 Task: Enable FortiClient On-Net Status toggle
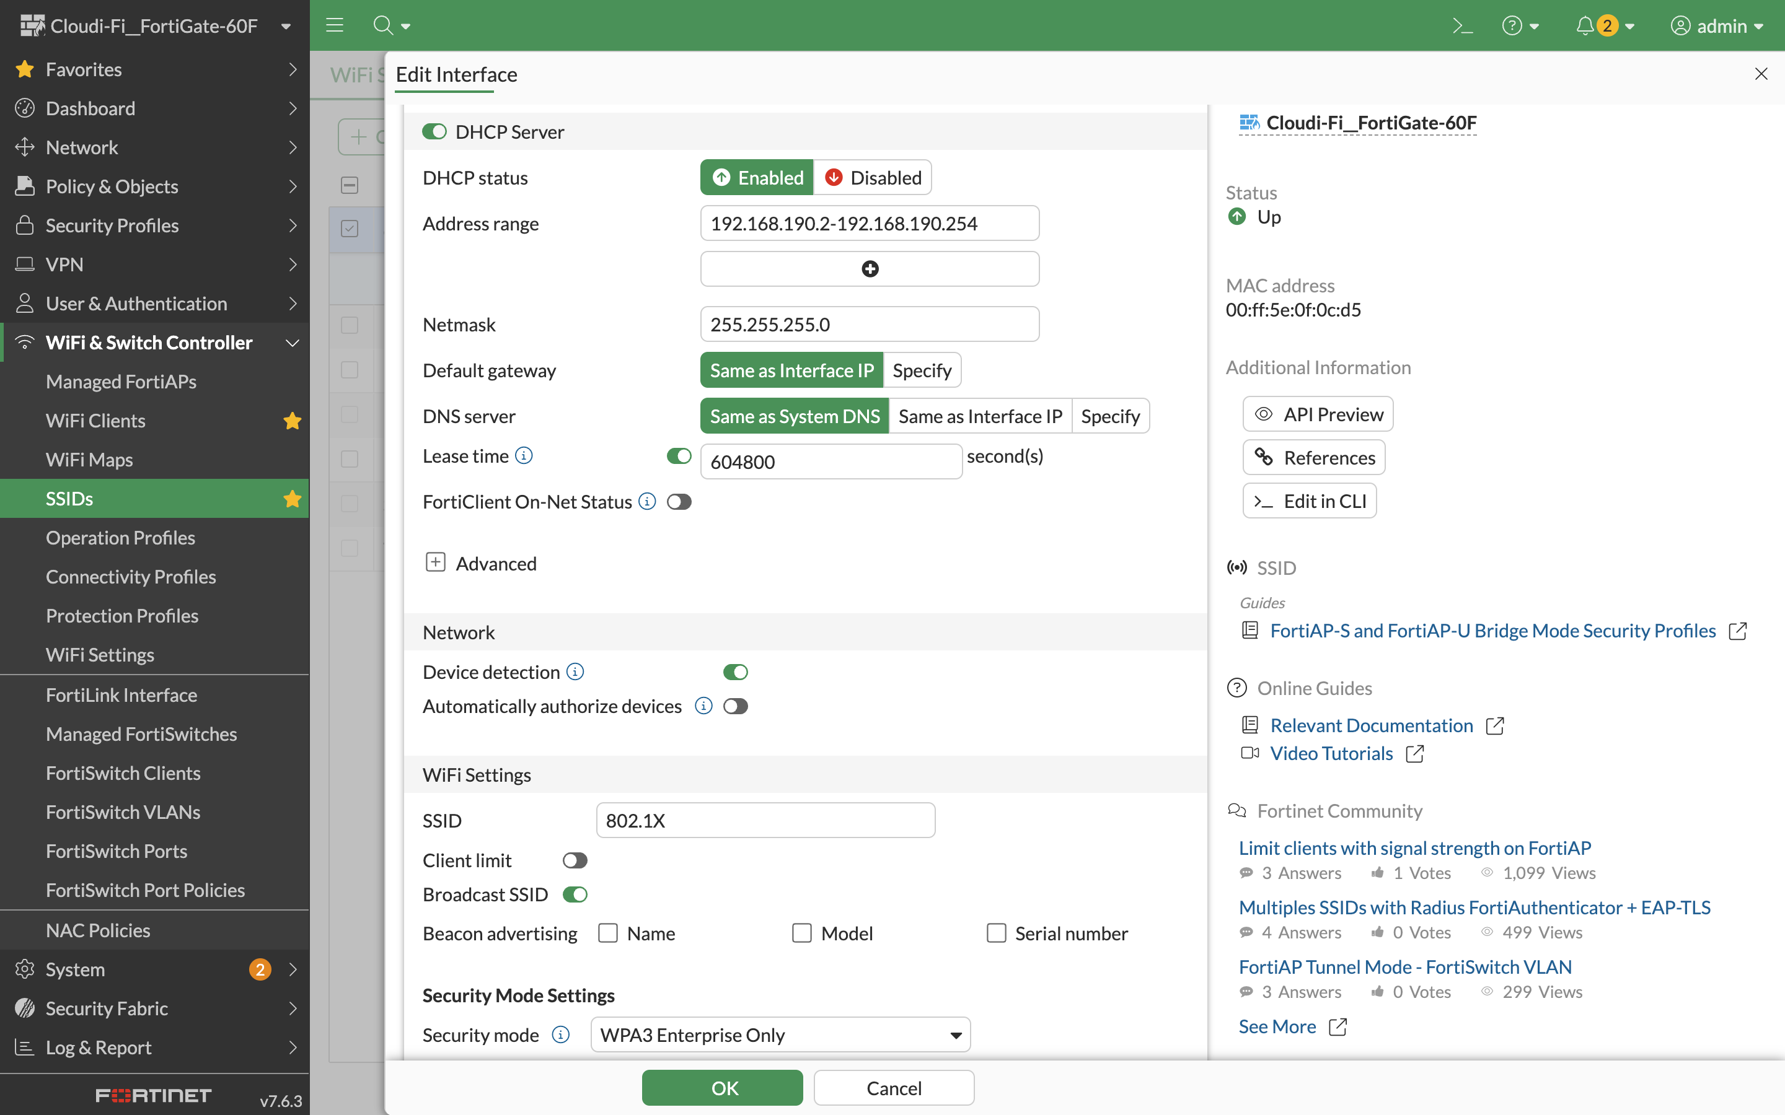point(679,502)
